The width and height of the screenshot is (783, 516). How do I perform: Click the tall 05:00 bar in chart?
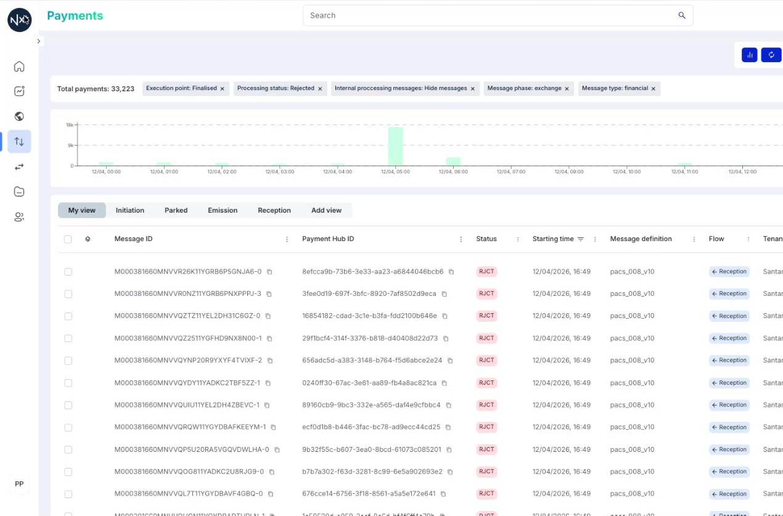[x=395, y=146]
